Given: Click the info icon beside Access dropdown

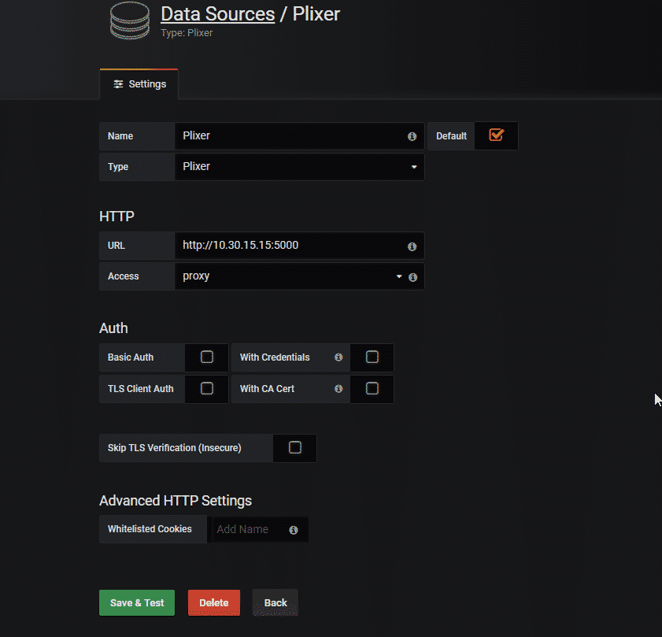Looking at the screenshot, I should (x=413, y=277).
